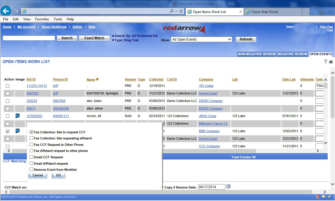Click inside the search input field

tap(29, 38)
